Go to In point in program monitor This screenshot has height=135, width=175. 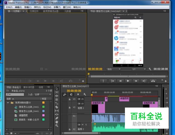113,81
